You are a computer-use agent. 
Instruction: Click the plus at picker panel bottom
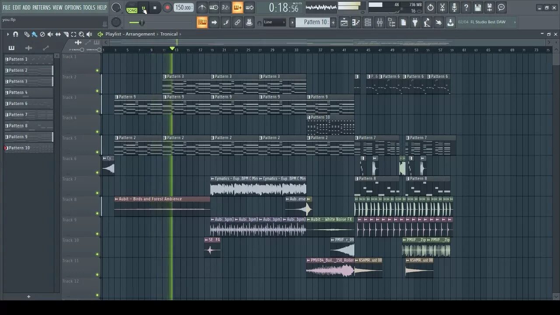tap(29, 297)
